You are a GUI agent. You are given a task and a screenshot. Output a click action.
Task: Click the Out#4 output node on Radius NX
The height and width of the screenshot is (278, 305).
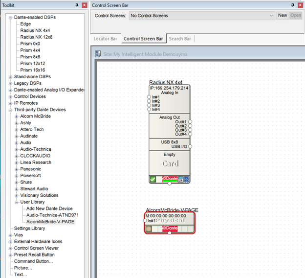[x=190, y=134]
